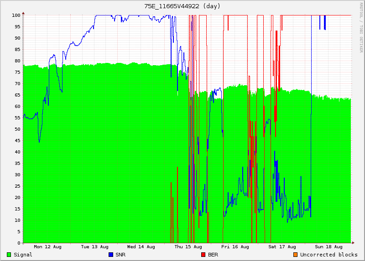Click the Mon 12 Aug axis label
365x261 pixels.
pyautogui.click(x=48, y=247)
